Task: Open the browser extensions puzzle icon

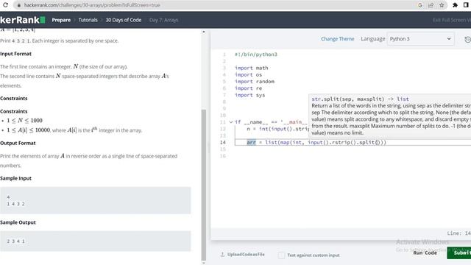Action: pyautogui.click(x=455, y=5)
